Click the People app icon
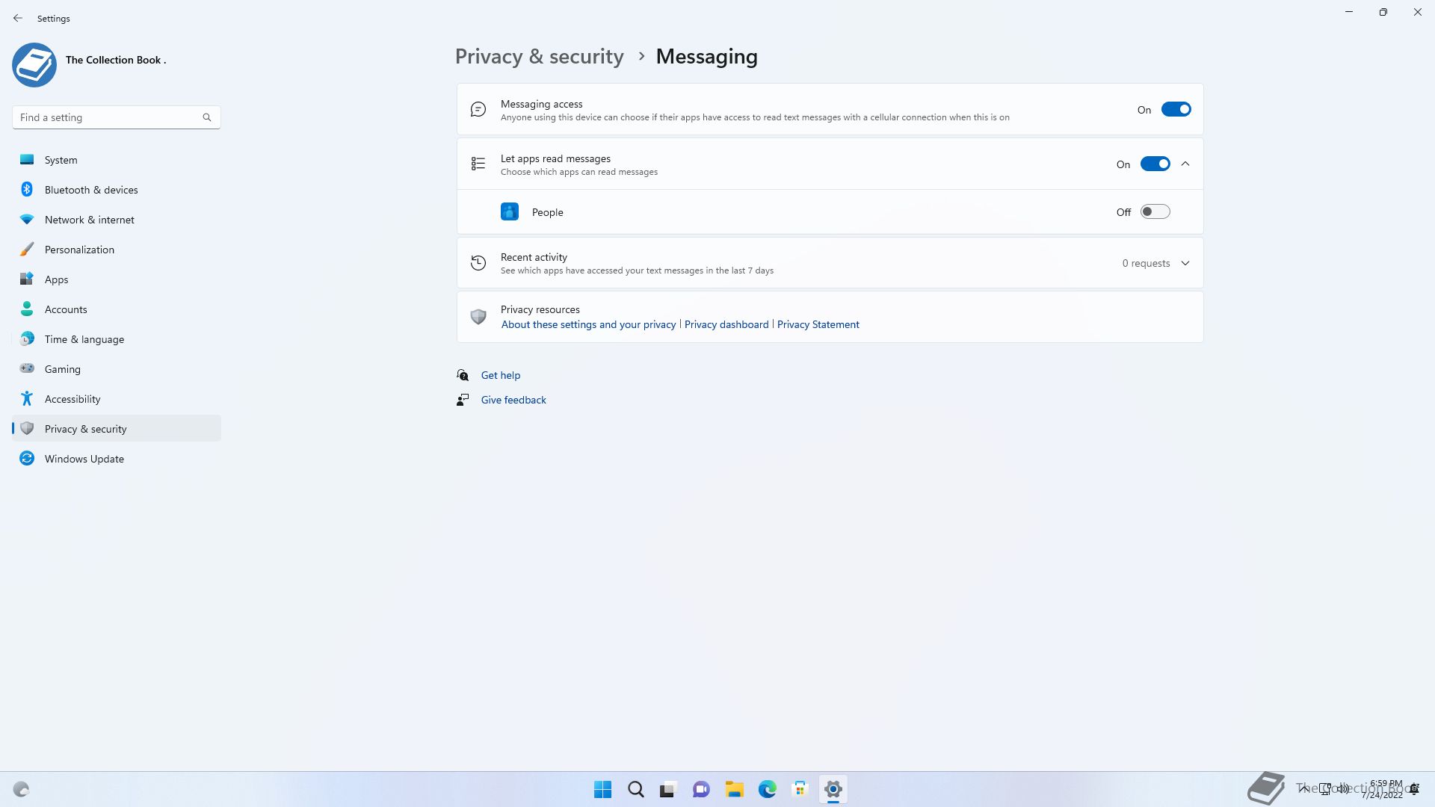 pos(510,212)
